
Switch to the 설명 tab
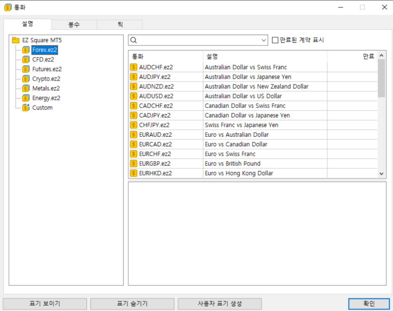coord(28,24)
